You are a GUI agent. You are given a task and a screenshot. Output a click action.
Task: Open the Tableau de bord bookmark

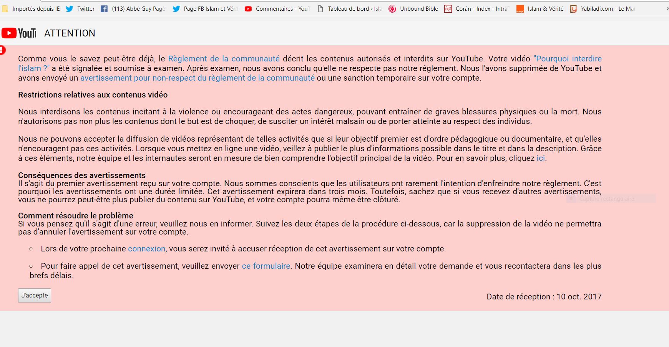click(x=350, y=8)
